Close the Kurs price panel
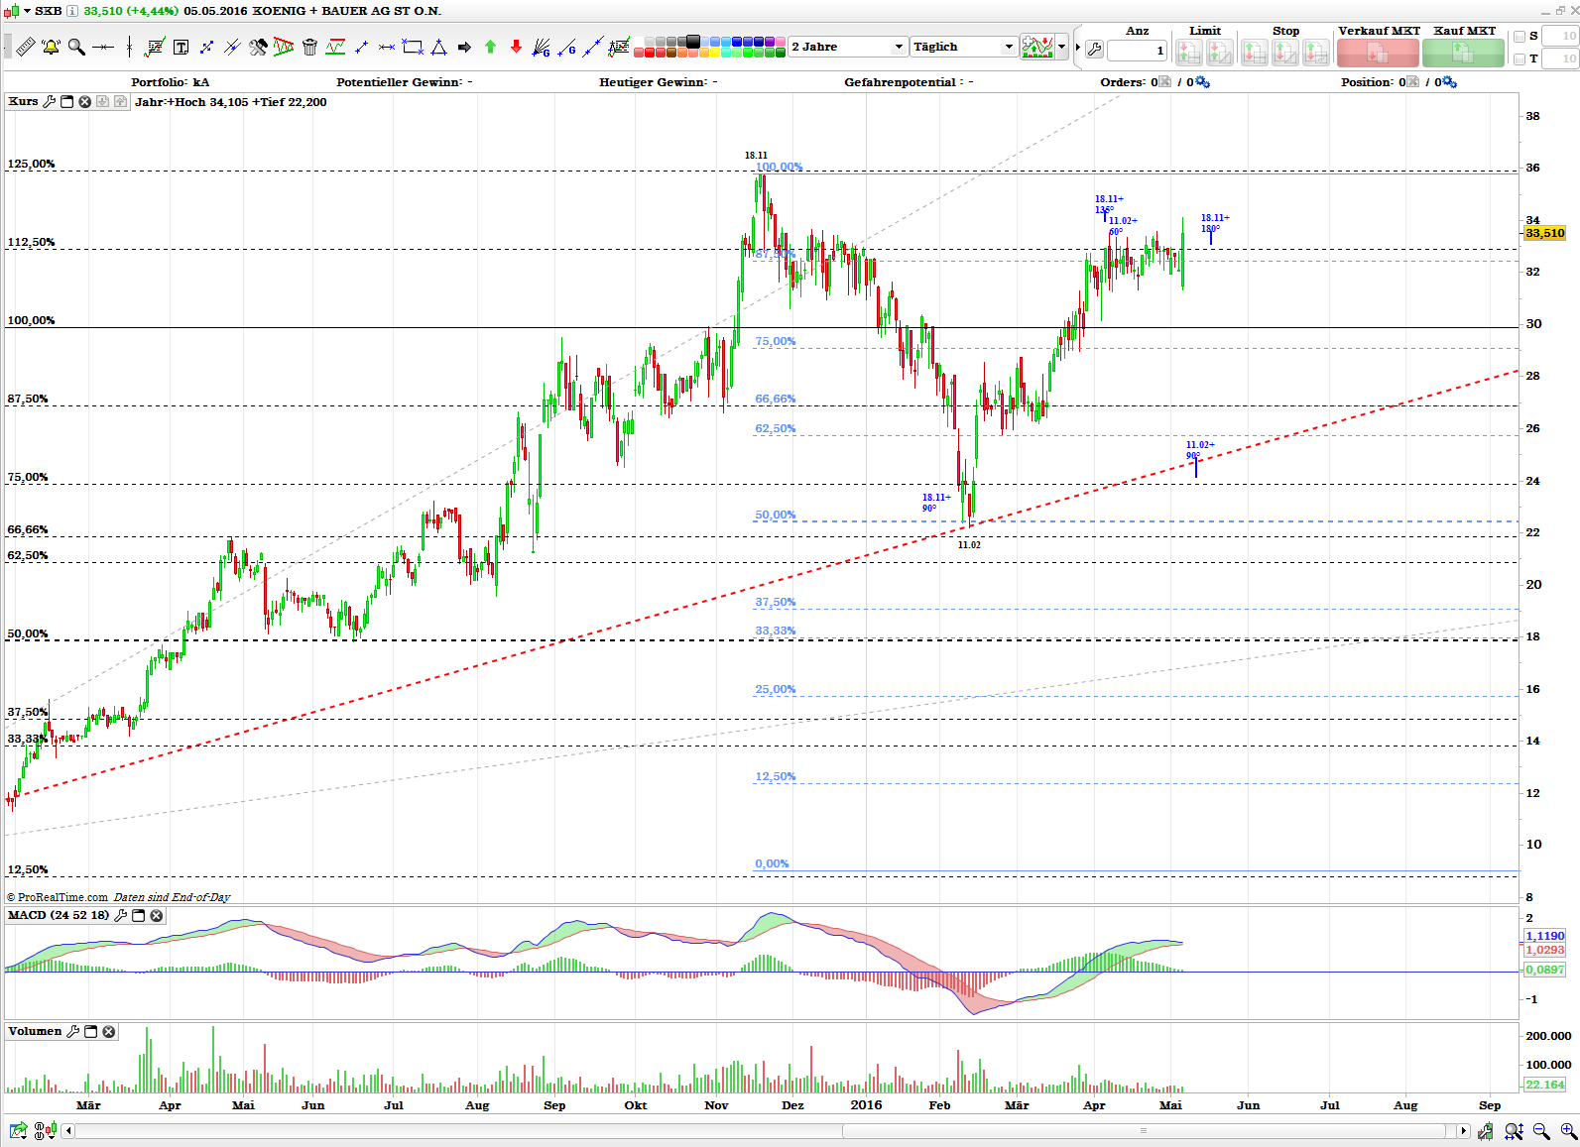The image size is (1580, 1147). 85,101
